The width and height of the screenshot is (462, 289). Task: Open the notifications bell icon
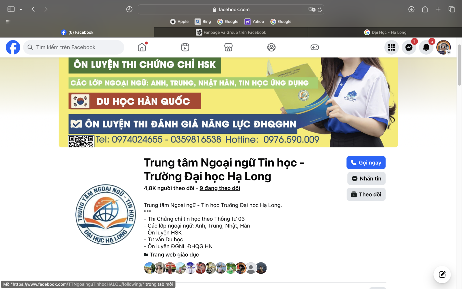pos(426,47)
